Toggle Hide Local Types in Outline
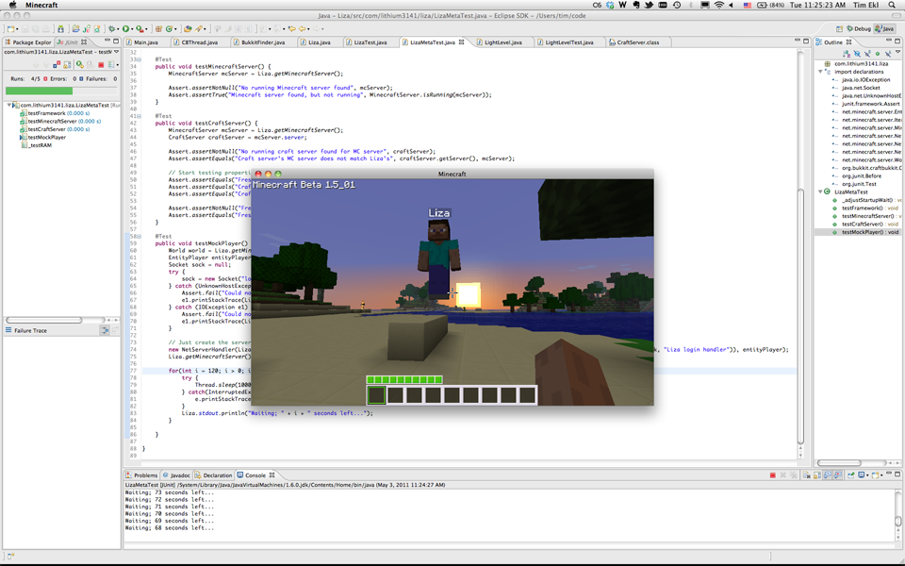The width and height of the screenshot is (905, 566). [888, 53]
